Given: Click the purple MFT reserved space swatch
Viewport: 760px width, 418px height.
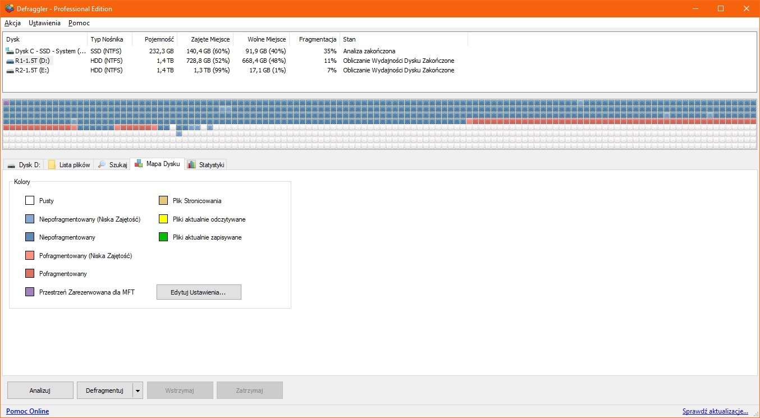Looking at the screenshot, I should (x=30, y=292).
